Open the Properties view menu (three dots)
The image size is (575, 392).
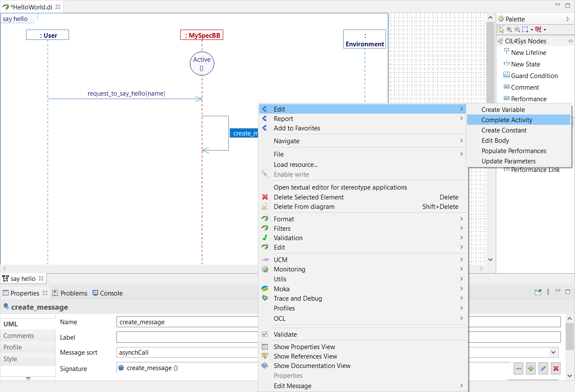click(548, 292)
